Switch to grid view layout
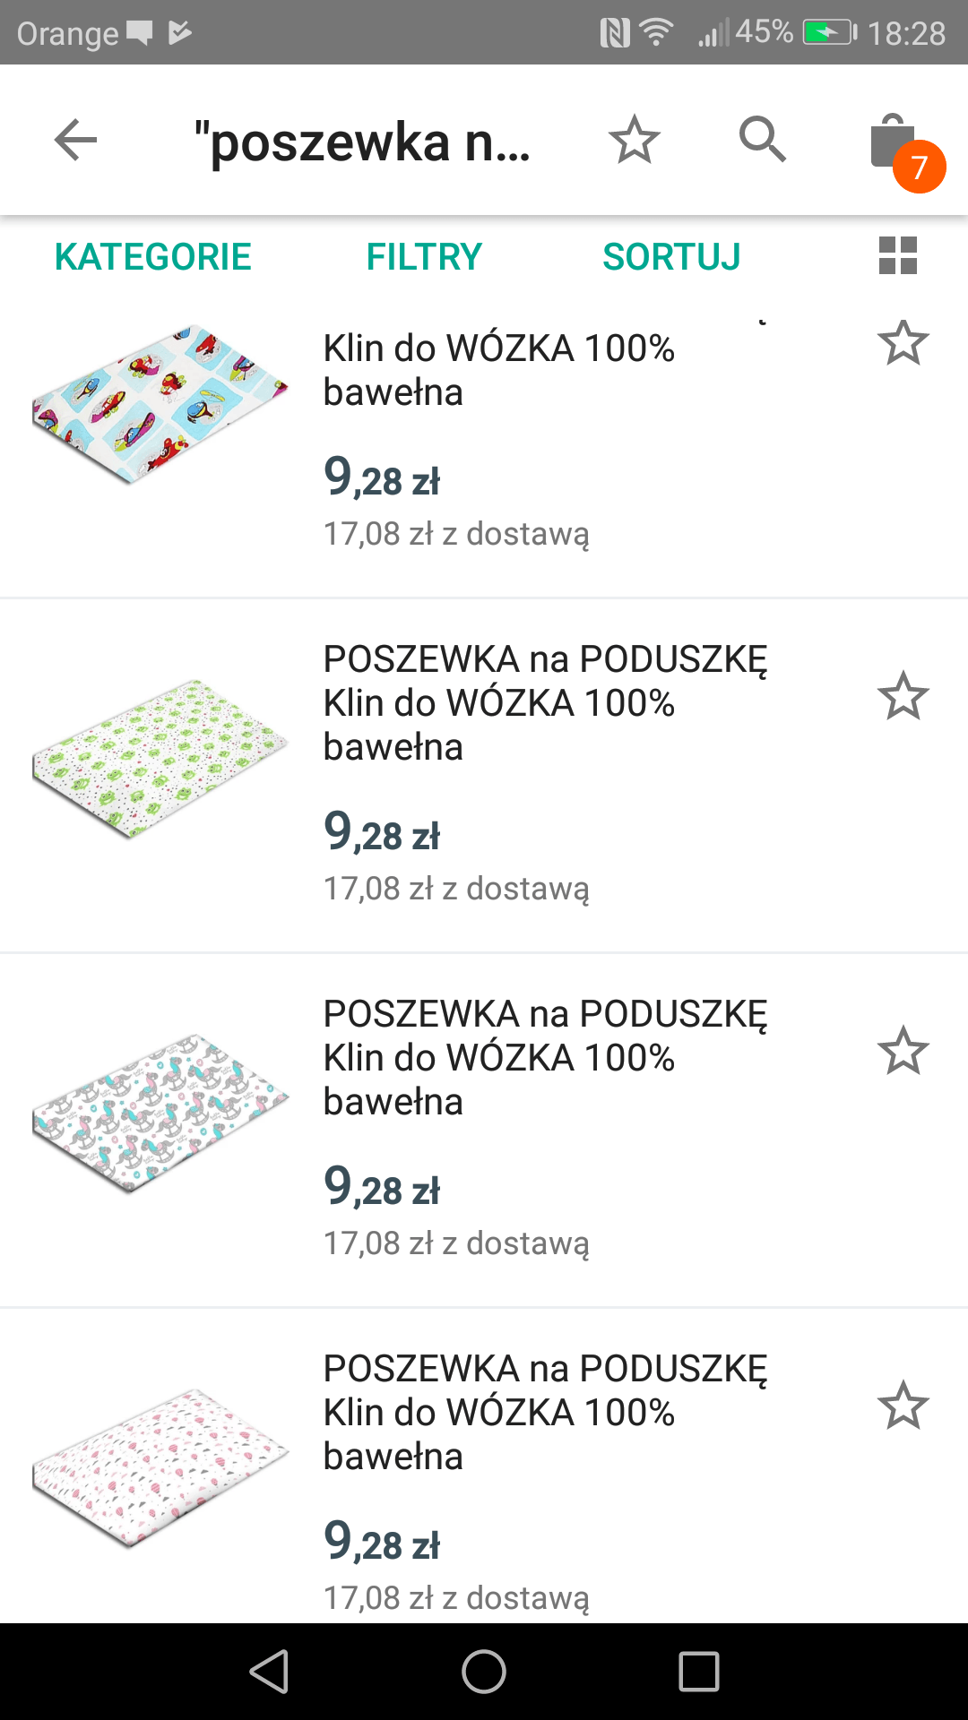This screenshot has height=1720, width=968. tap(897, 255)
